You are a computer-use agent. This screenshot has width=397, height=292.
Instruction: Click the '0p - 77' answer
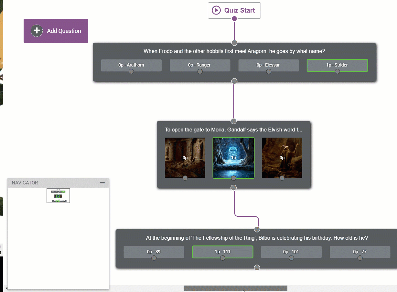pyautogui.click(x=360, y=252)
